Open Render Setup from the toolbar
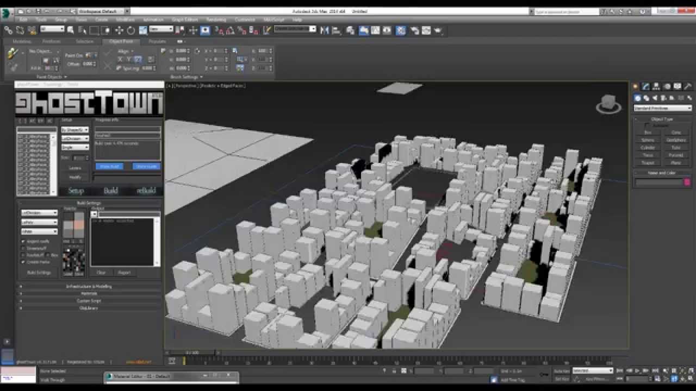The image size is (696, 391). pos(414,30)
